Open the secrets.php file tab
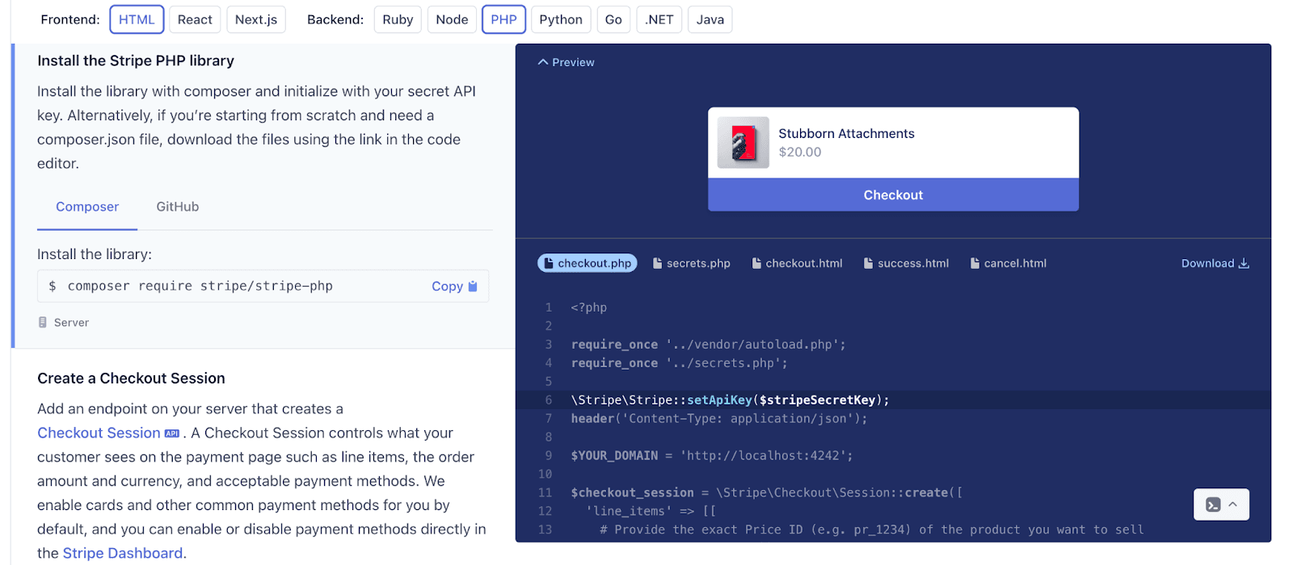1293x565 pixels. tap(691, 263)
